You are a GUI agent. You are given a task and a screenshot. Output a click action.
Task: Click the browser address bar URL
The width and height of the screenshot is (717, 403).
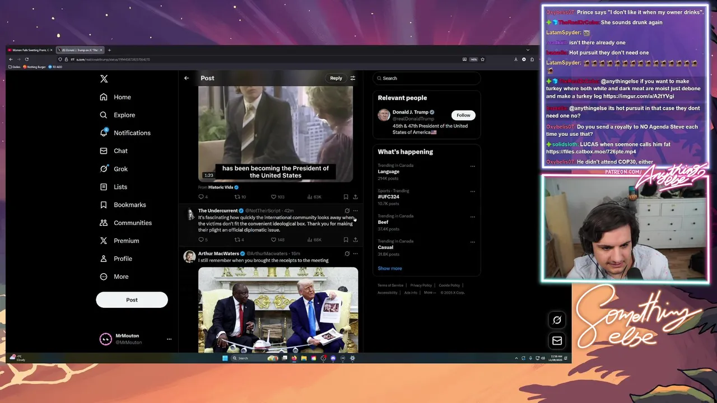tap(114, 59)
